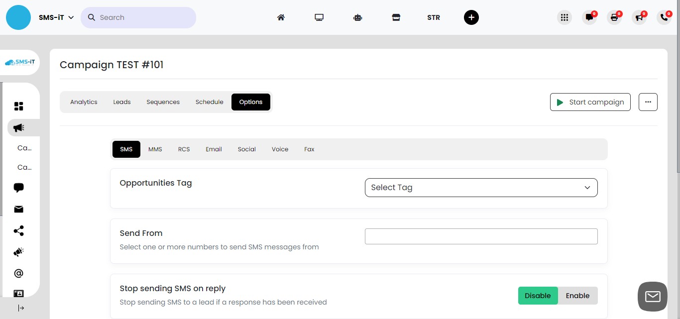The image size is (680, 319).
Task: Open the Home icon in top navigation
Action: tap(281, 17)
